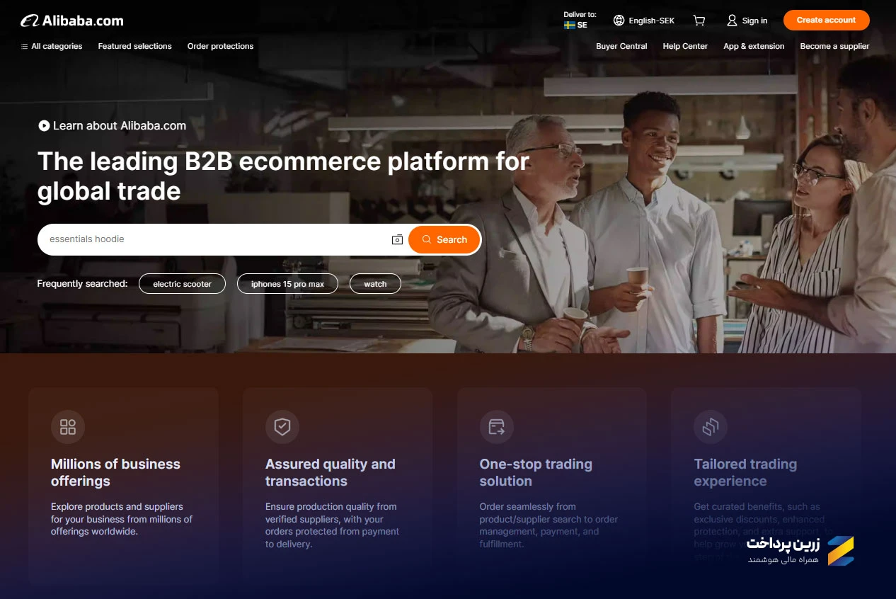Open the Order protections menu
Viewport: 896px width, 599px height.
pyautogui.click(x=220, y=46)
